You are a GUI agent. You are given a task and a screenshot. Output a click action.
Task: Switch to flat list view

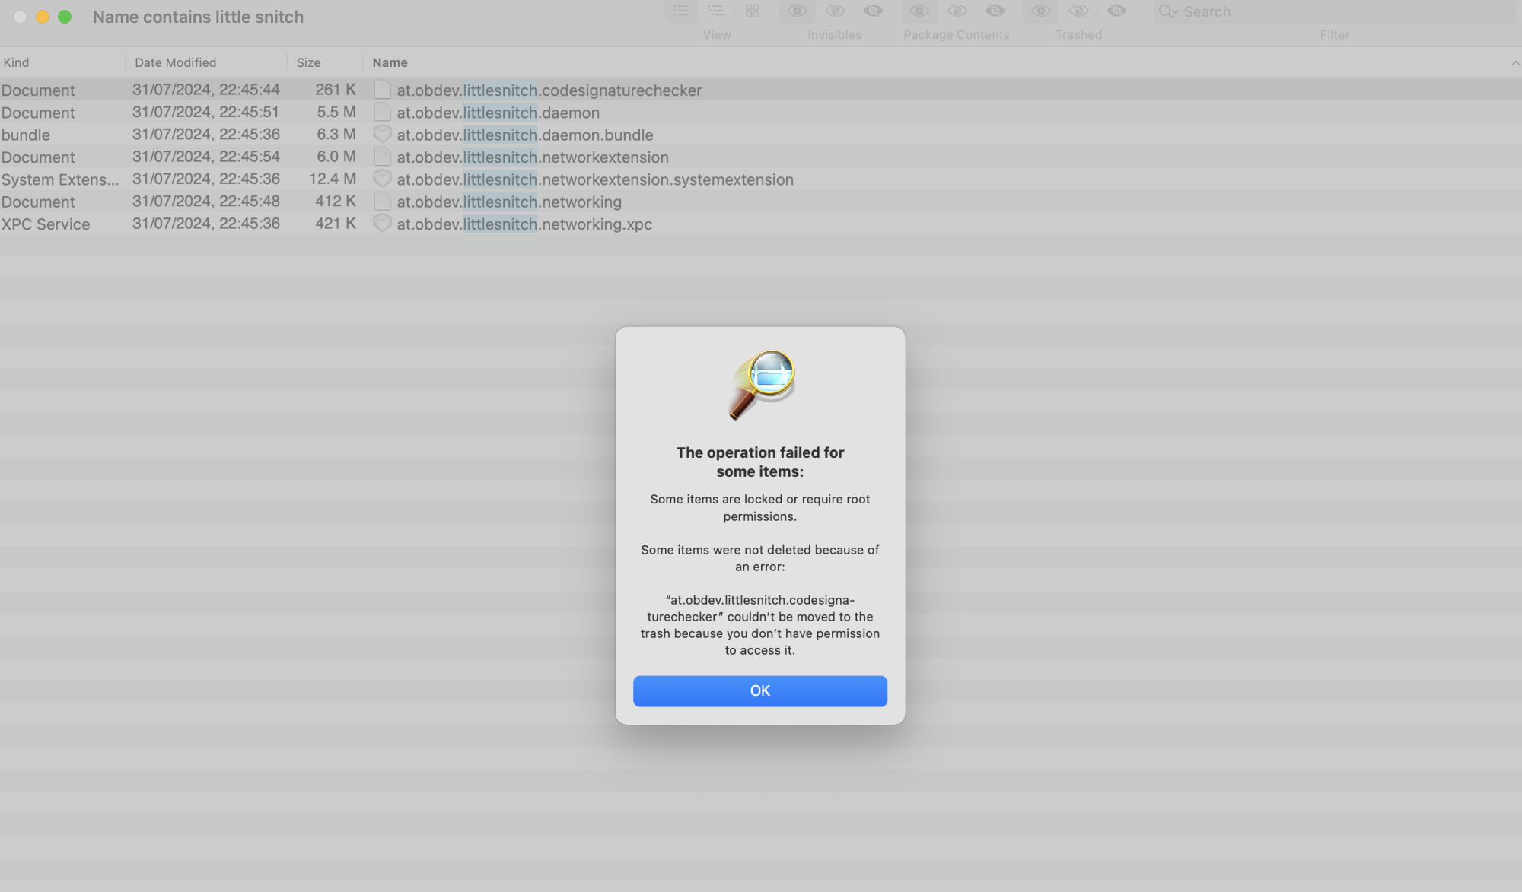point(681,11)
